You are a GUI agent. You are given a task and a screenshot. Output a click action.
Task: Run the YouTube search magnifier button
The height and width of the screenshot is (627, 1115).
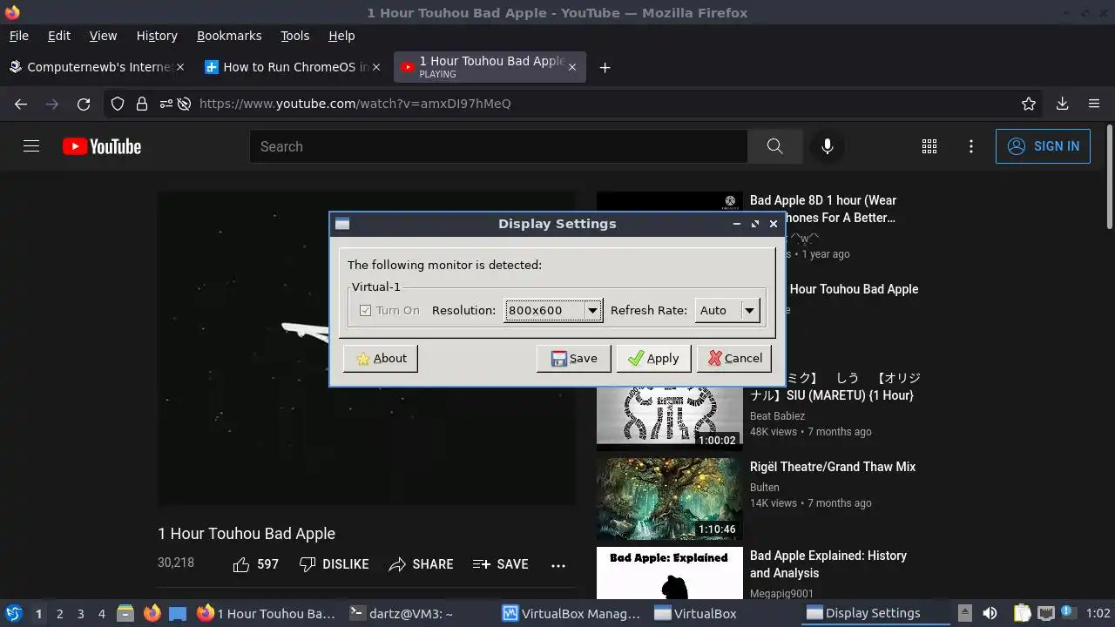[774, 146]
